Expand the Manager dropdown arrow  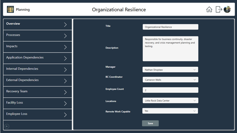pos(195,70)
